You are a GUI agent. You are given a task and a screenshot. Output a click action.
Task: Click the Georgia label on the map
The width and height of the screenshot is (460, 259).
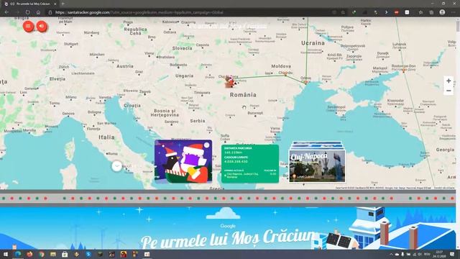pyautogui.click(x=445, y=150)
